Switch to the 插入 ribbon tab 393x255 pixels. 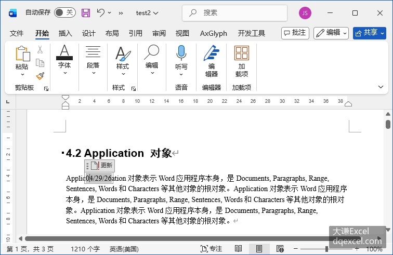[65, 33]
